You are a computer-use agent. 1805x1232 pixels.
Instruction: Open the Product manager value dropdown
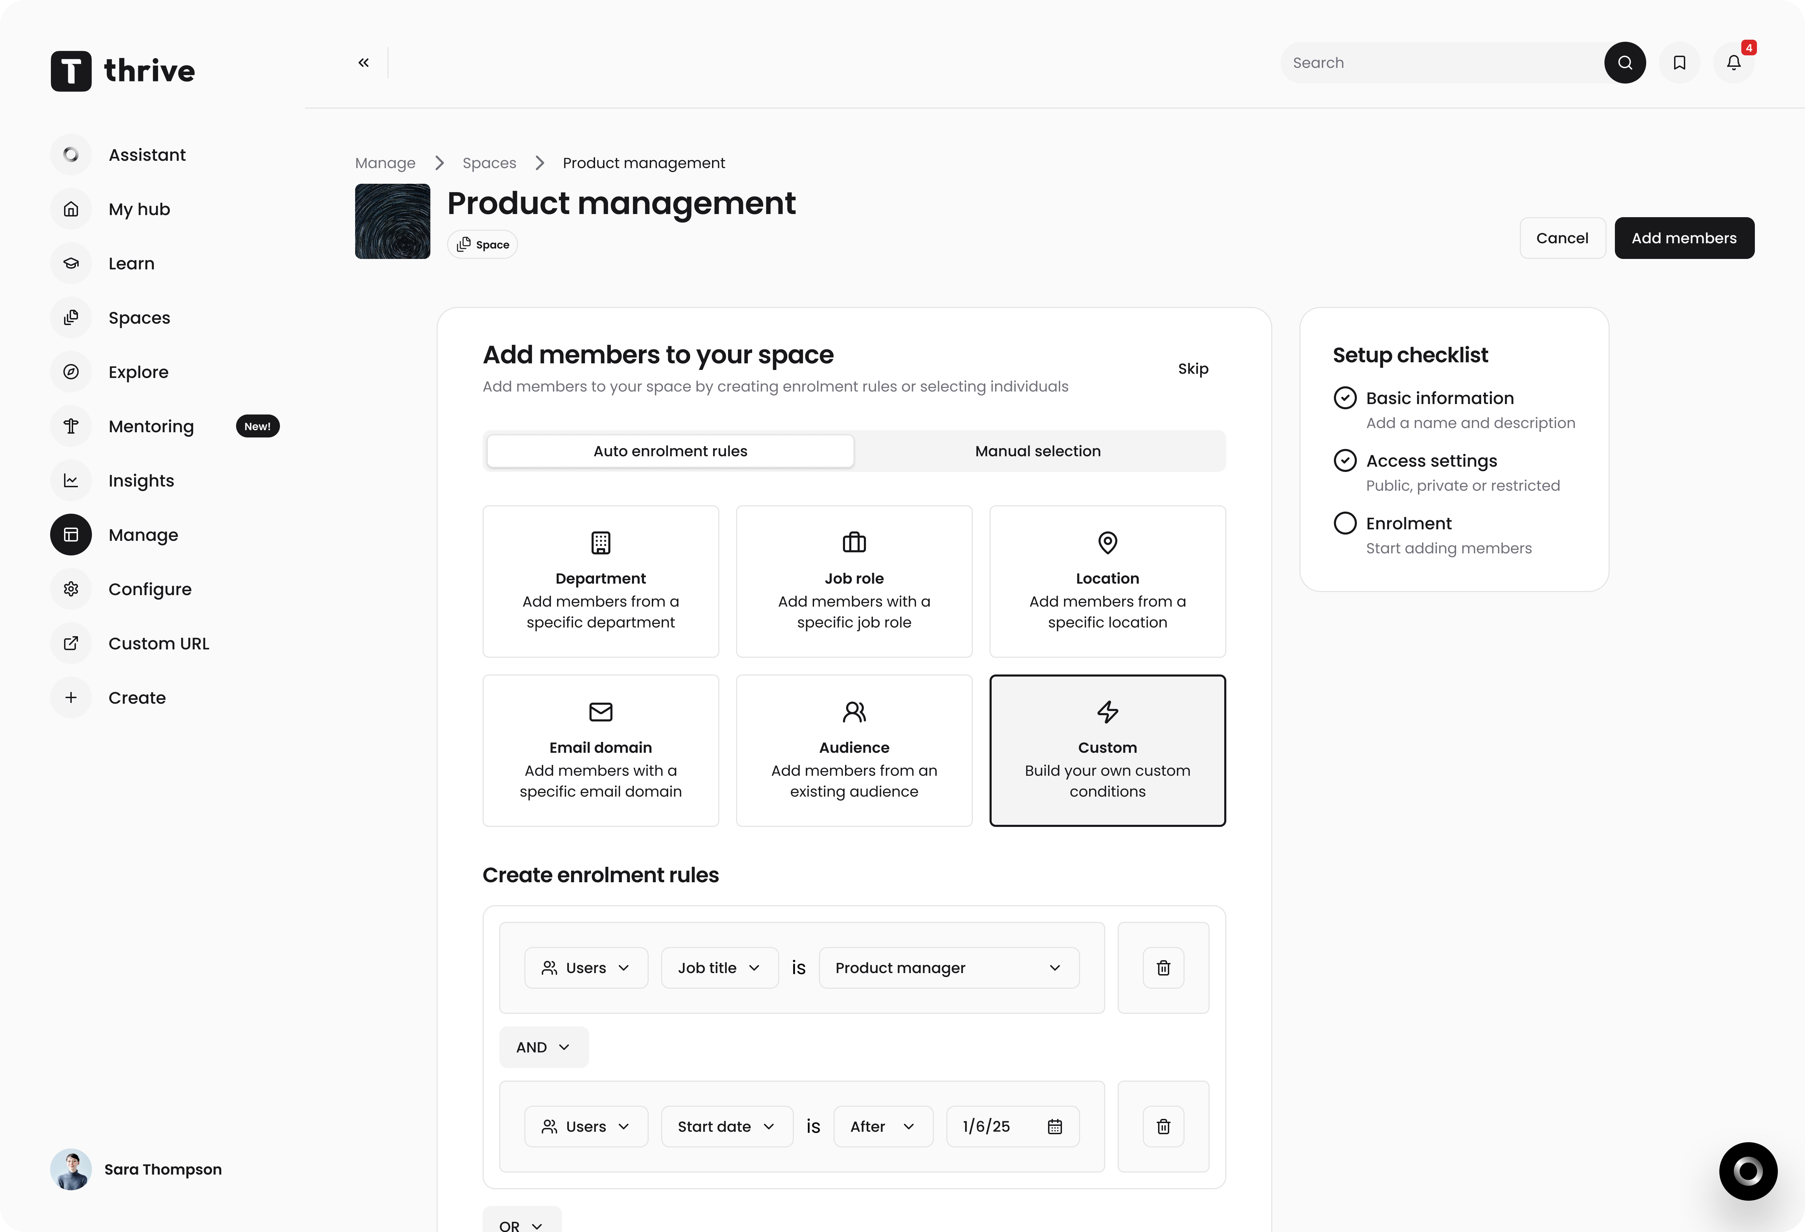pos(948,967)
